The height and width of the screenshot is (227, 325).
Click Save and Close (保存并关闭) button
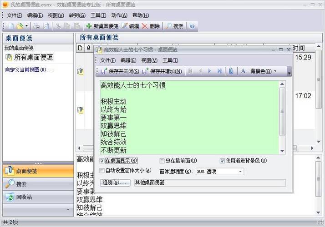(x=120, y=71)
